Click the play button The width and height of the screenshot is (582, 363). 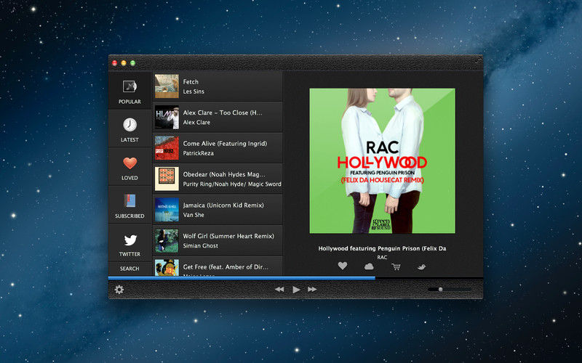tap(296, 289)
